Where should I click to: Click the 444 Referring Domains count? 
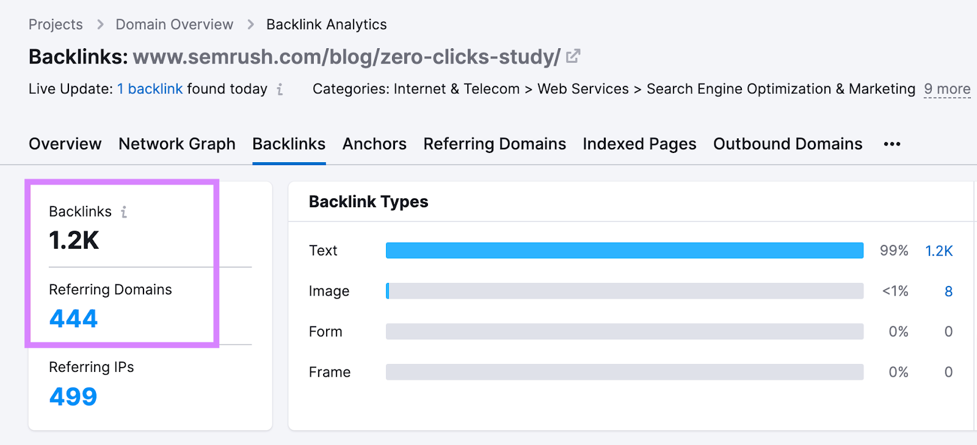pyautogui.click(x=73, y=319)
